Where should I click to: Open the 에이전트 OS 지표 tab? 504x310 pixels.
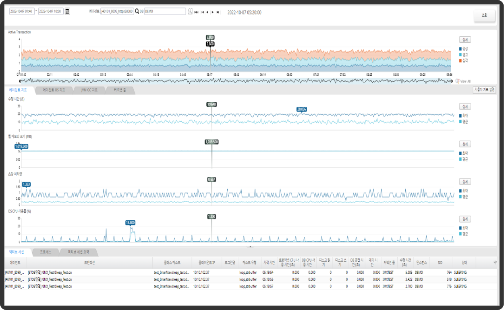[54, 90]
